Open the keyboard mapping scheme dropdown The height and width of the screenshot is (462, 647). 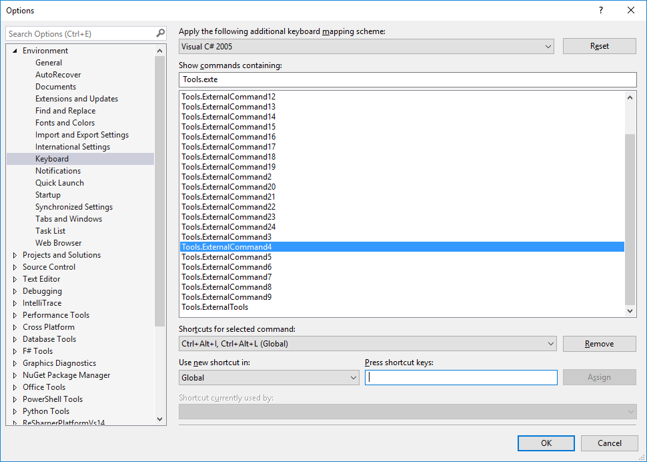548,46
